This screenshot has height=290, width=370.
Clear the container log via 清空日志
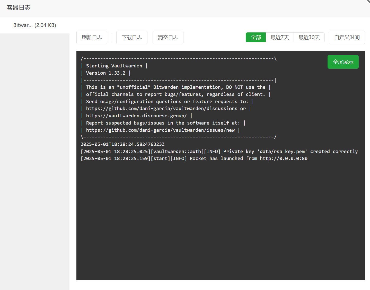point(168,37)
